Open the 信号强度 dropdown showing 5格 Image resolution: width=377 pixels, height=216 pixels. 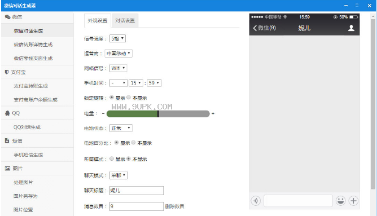[117, 39]
